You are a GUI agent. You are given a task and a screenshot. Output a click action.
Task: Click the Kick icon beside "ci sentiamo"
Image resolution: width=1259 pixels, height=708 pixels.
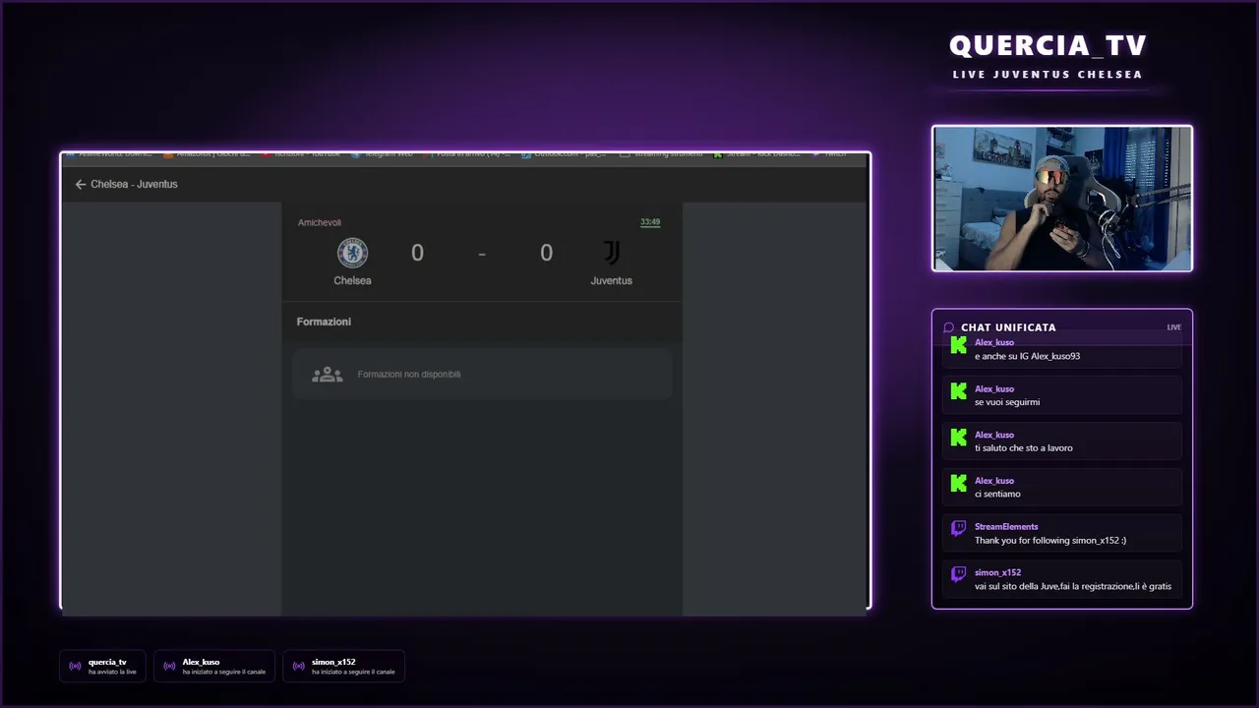[959, 484]
